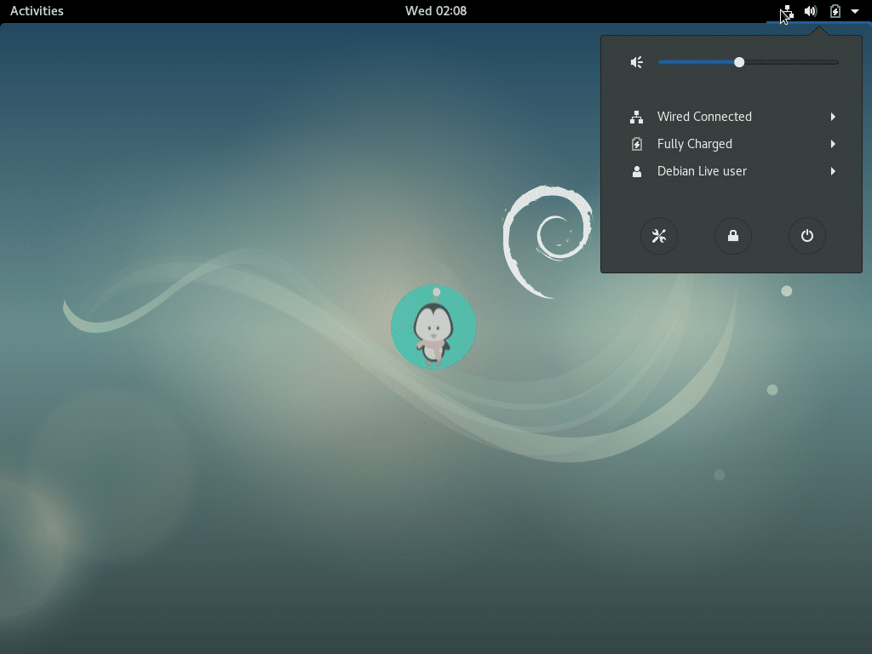The width and height of the screenshot is (872, 654).
Task: Click the battery icon beside Fully Charged
Action: click(x=636, y=144)
